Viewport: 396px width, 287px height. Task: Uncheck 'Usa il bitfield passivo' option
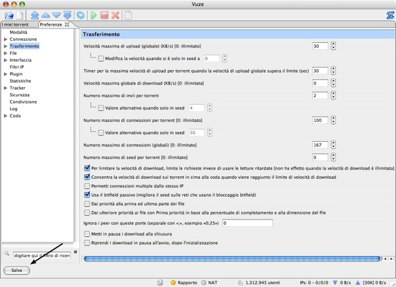(87, 195)
